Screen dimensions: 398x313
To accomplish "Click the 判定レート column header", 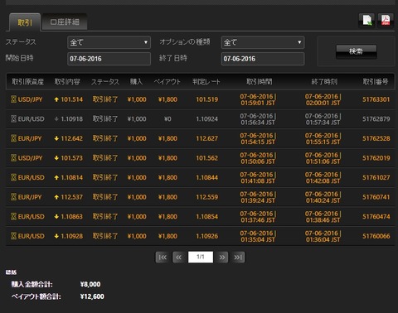I will tap(206, 82).
